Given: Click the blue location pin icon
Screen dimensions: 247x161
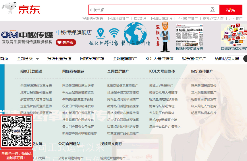Looking at the screenshot, I should [100, 34].
